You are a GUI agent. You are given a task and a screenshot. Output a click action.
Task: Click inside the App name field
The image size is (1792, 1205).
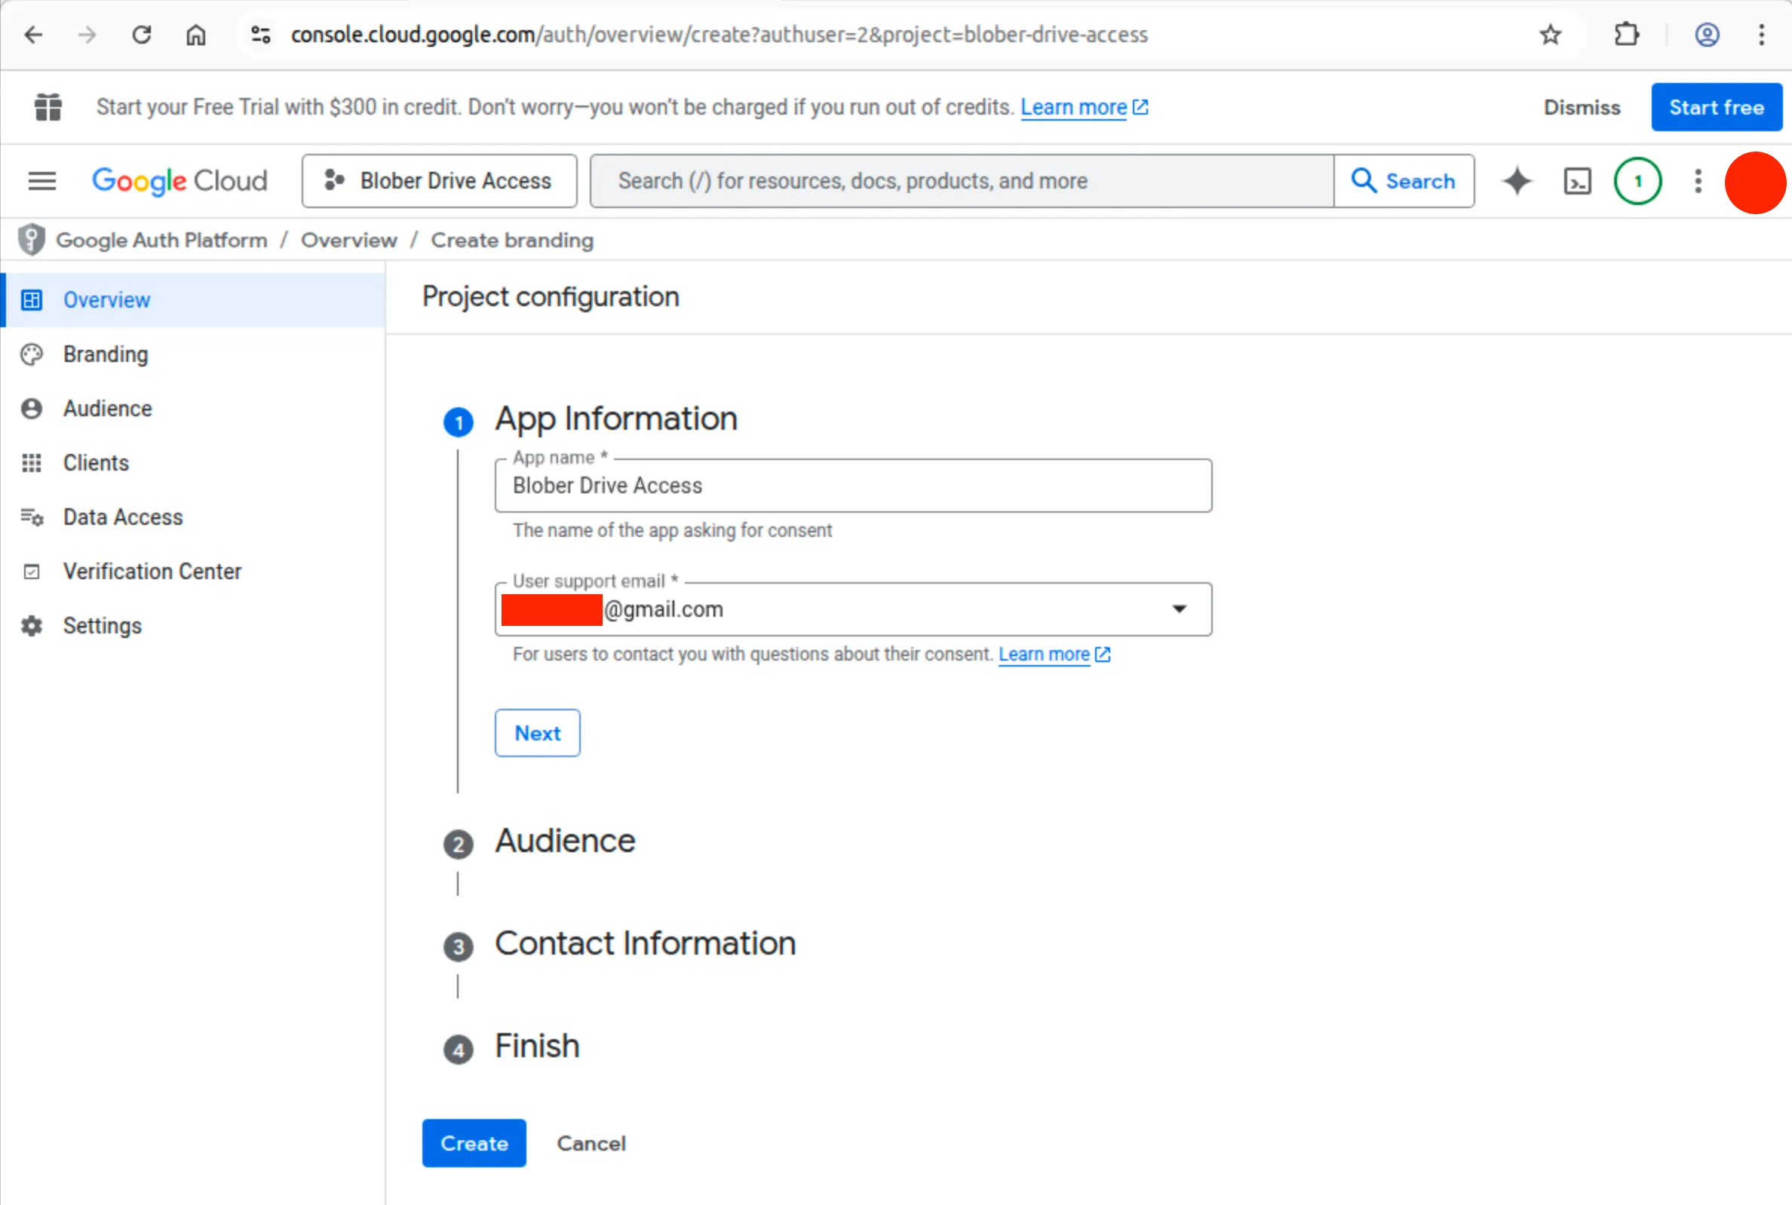(852, 486)
